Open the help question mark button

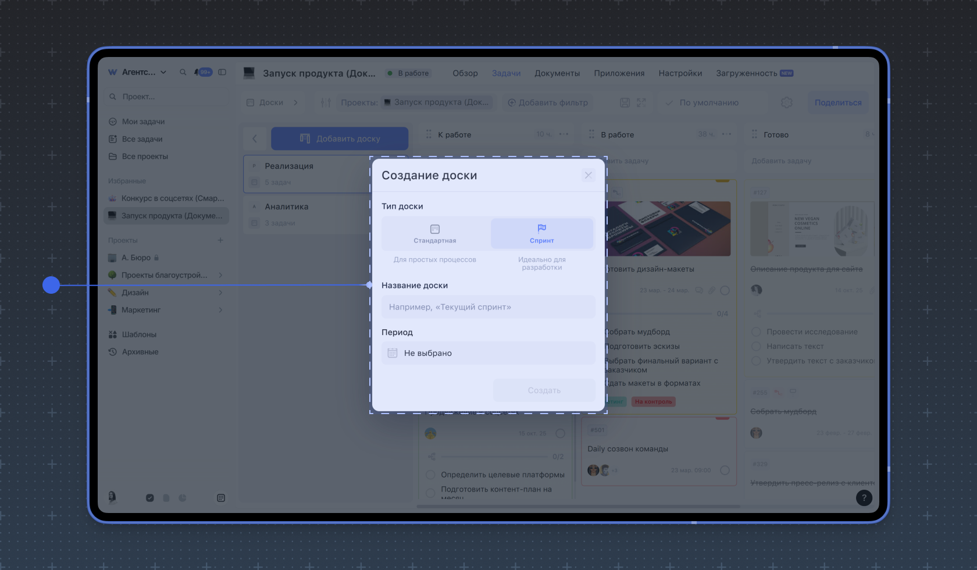pyautogui.click(x=864, y=498)
